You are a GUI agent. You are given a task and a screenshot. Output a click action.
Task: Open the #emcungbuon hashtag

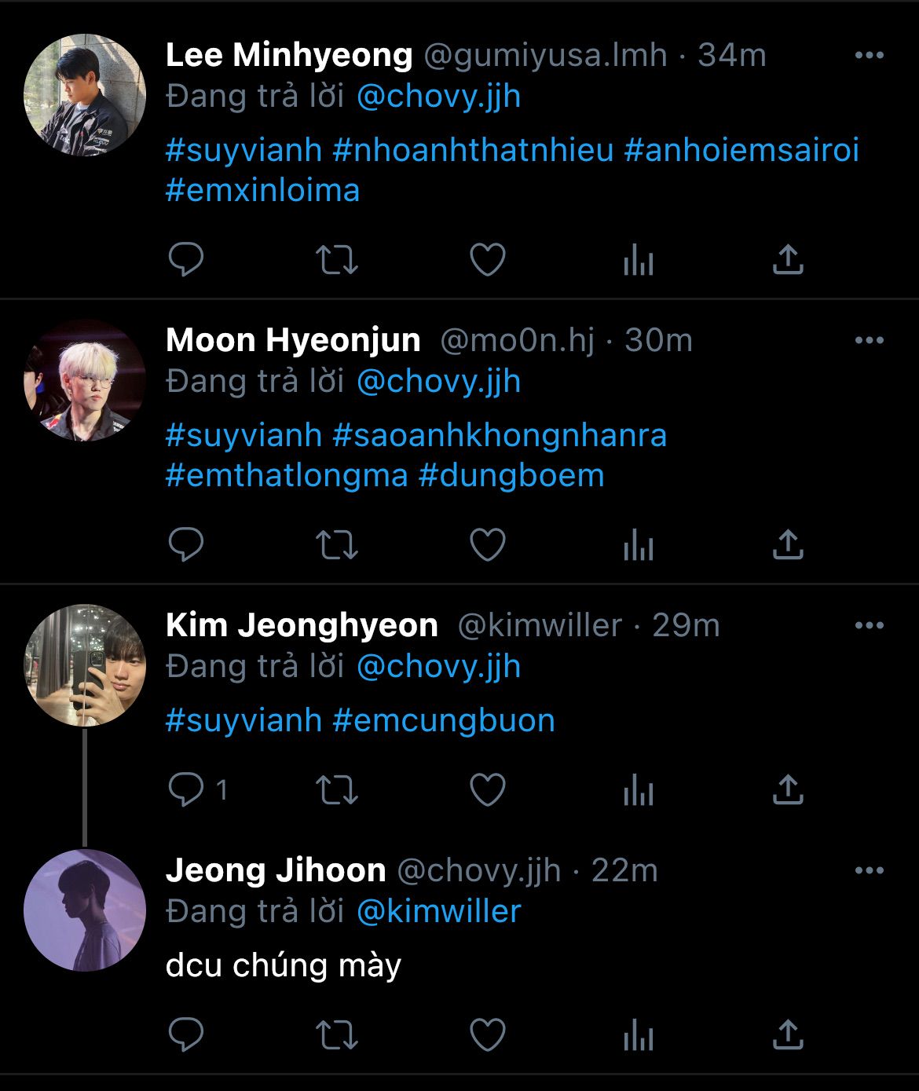444,720
